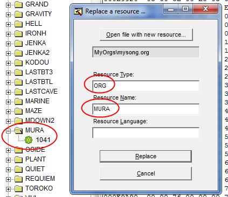The height and width of the screenshot is (197, 228).
Task: Click the IRONH folder icon
Action: click(x=18, y=34)
